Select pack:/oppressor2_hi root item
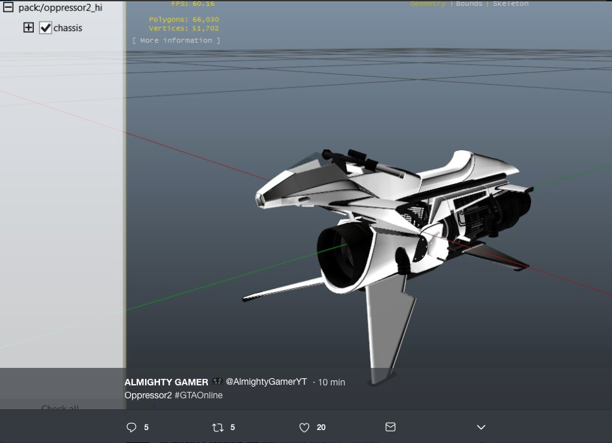This screenshot has width=612, height=443. [60, 7]
